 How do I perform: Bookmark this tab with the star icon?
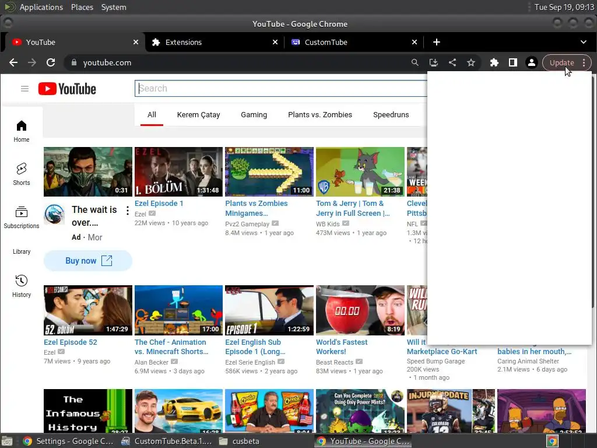(x=471, y=62)
